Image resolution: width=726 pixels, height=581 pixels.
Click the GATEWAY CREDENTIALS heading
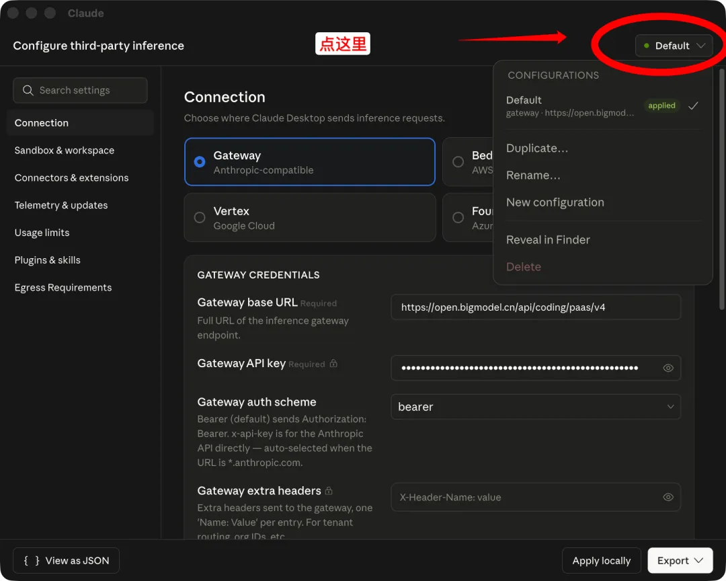[x=258, y=275]
